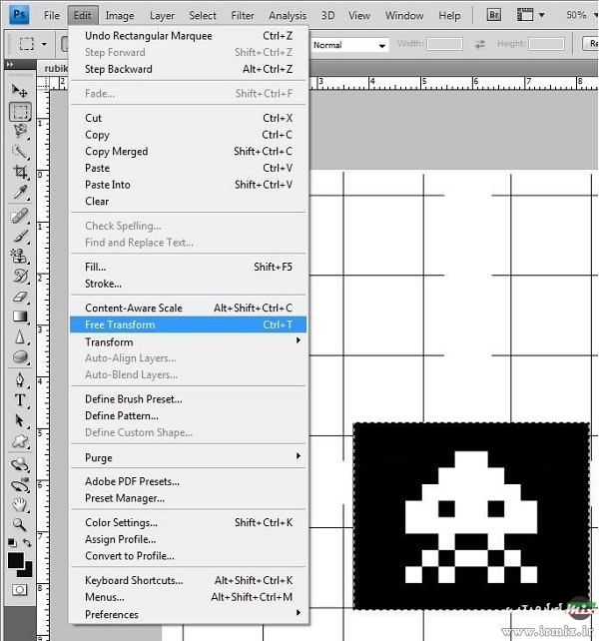Select the Move tool
This screenshot has height=641, width=599.
coord(19,90)
